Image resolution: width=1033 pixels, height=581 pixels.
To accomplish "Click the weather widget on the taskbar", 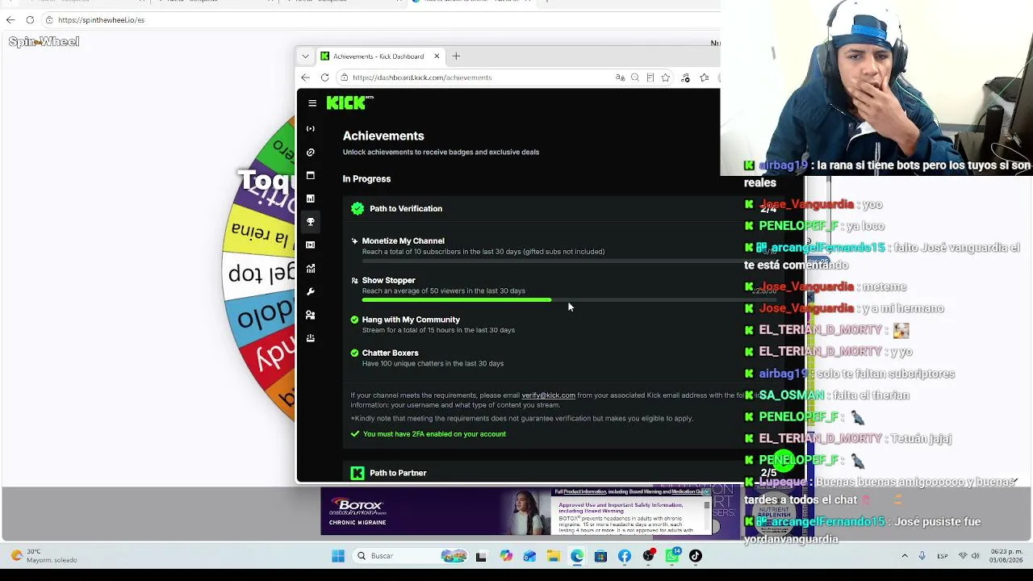I will tap(43, 556).
